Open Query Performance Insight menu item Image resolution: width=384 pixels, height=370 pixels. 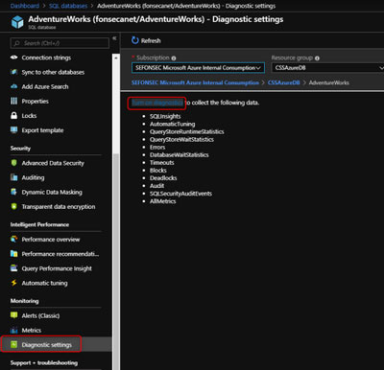click(x=56, y=268)
